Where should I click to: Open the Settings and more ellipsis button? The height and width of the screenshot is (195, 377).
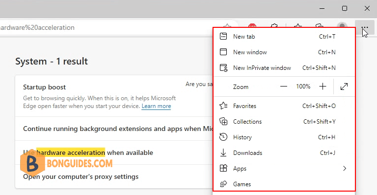pos(365,27)
